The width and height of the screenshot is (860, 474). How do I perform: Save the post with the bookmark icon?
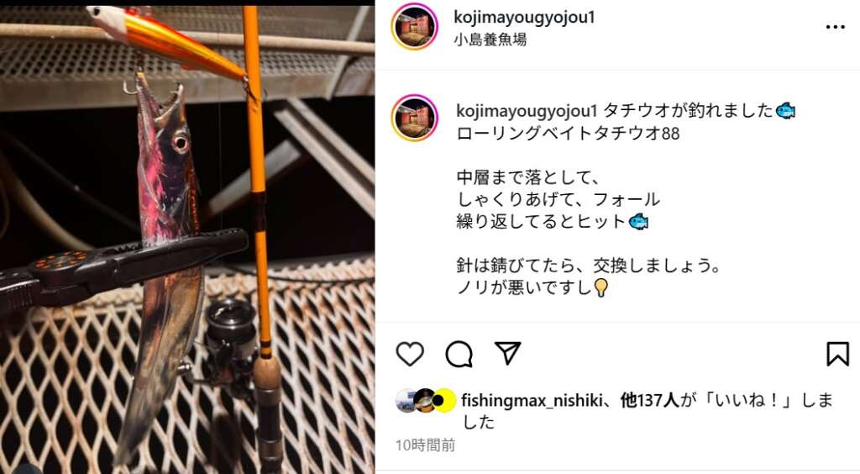(x=837, y=354)
